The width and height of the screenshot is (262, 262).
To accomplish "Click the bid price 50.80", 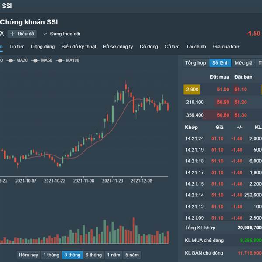I will pos(223,115).
